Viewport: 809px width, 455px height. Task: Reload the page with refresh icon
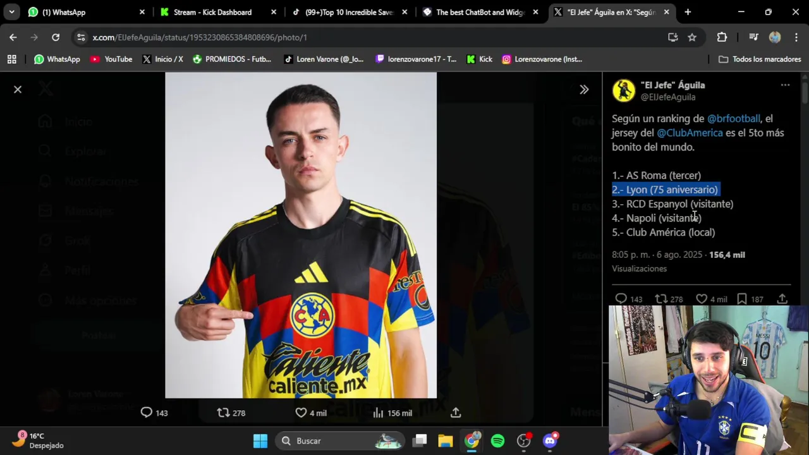tap(56, 37)
